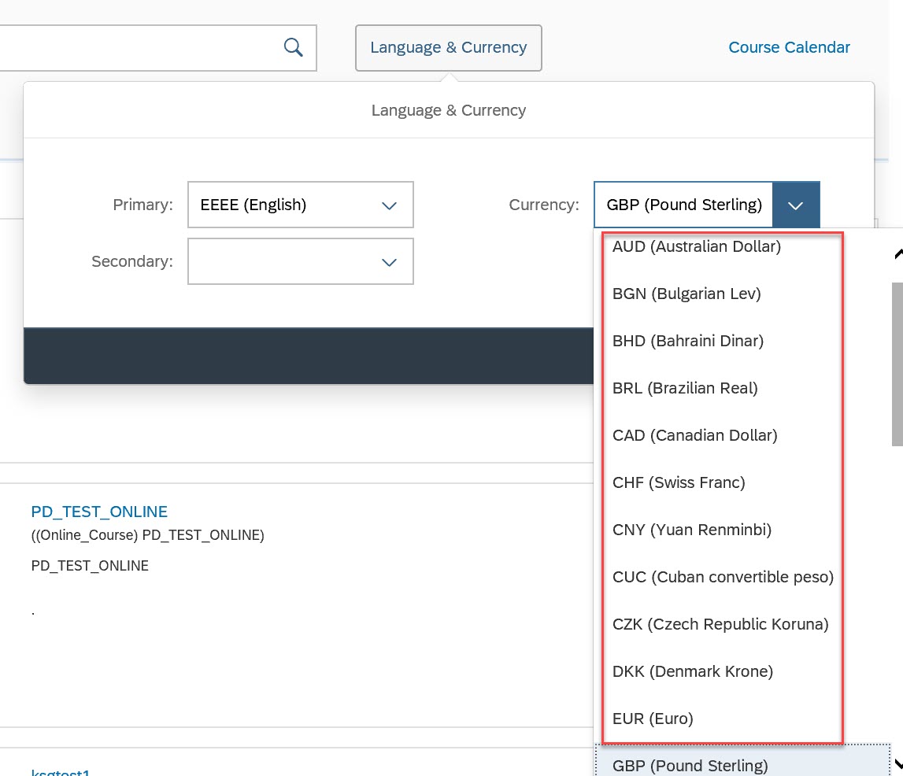
Task: Open the Language & Currency button
Action: click(448, 48)
